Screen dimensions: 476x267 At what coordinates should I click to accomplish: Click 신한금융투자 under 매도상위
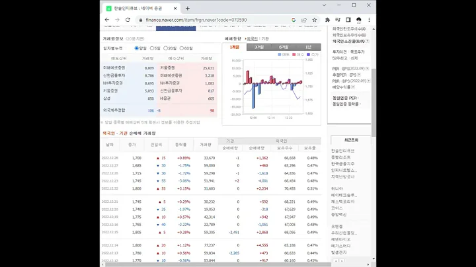114,75
